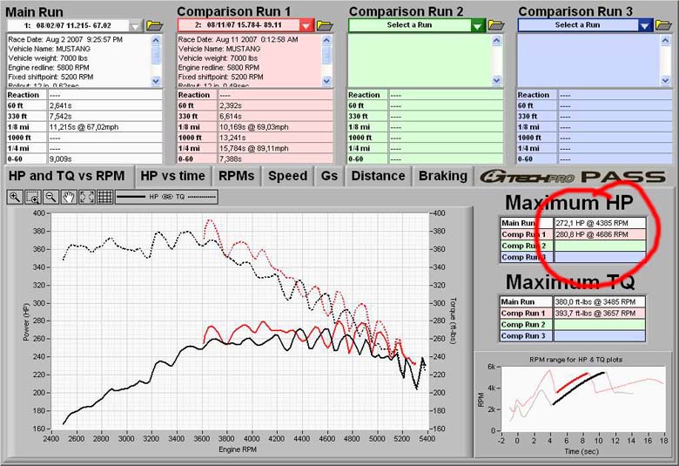
Task: Open folder icon next to Comparison Run 2
Action: click(x=496, y=25)
